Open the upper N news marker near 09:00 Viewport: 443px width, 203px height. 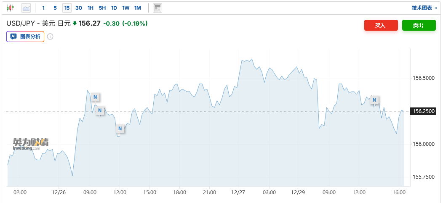[x=95, y=97]
